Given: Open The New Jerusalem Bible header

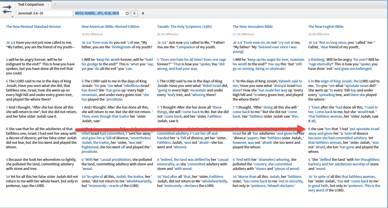Looking at the screenshot, I should [x=253, y=27].
